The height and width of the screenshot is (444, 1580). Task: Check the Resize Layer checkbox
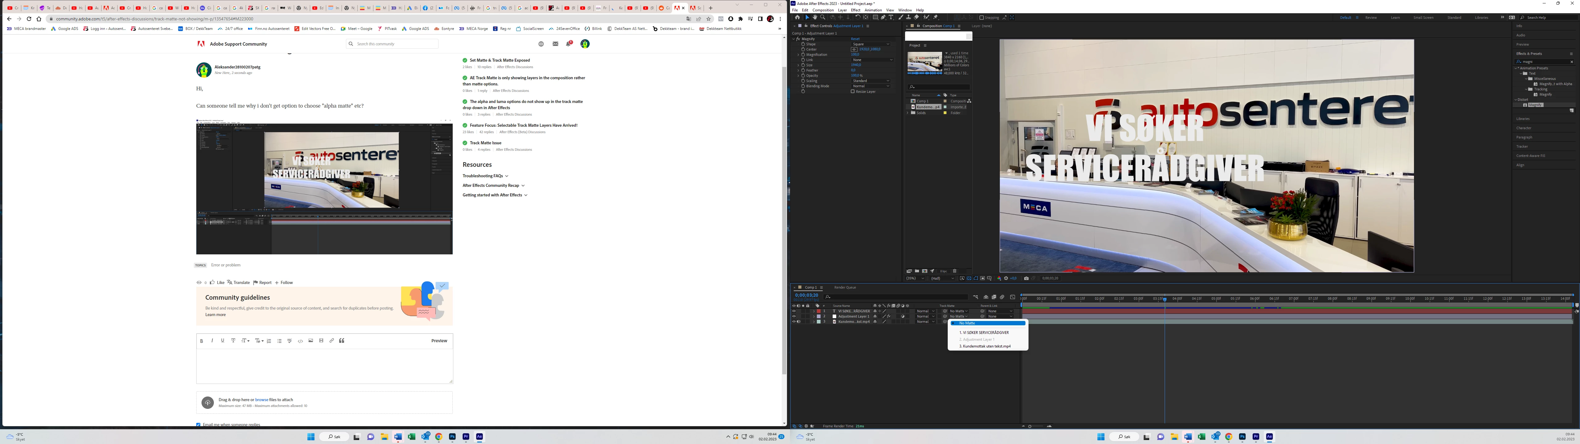(853, 91)
